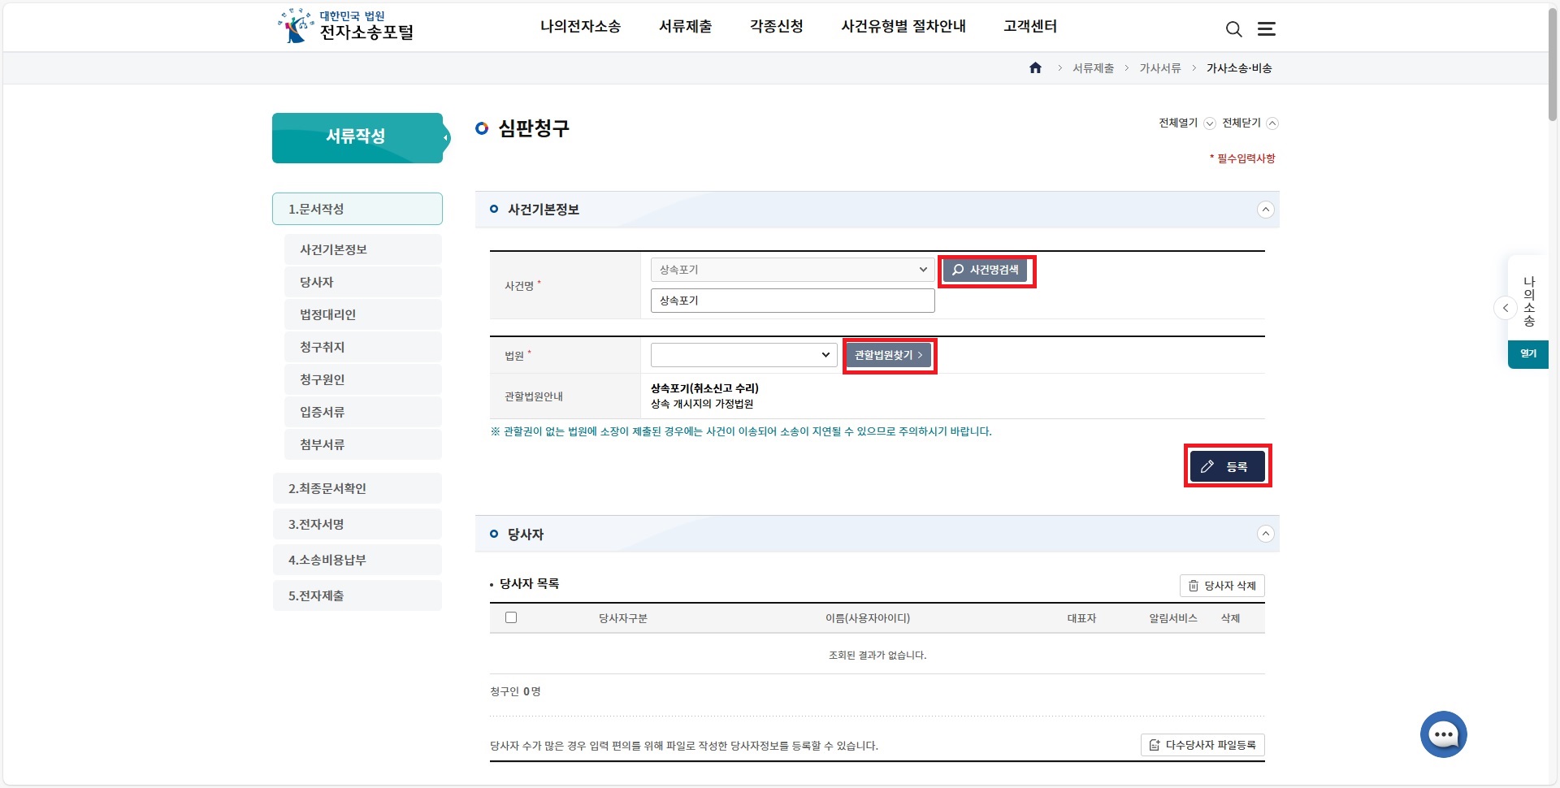Collapse the 사건기본정보 section chevron
The image size is (1560, 788).
point(1266,209)
